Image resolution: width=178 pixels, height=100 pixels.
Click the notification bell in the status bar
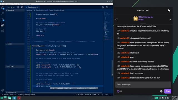[x=111, y=94]
